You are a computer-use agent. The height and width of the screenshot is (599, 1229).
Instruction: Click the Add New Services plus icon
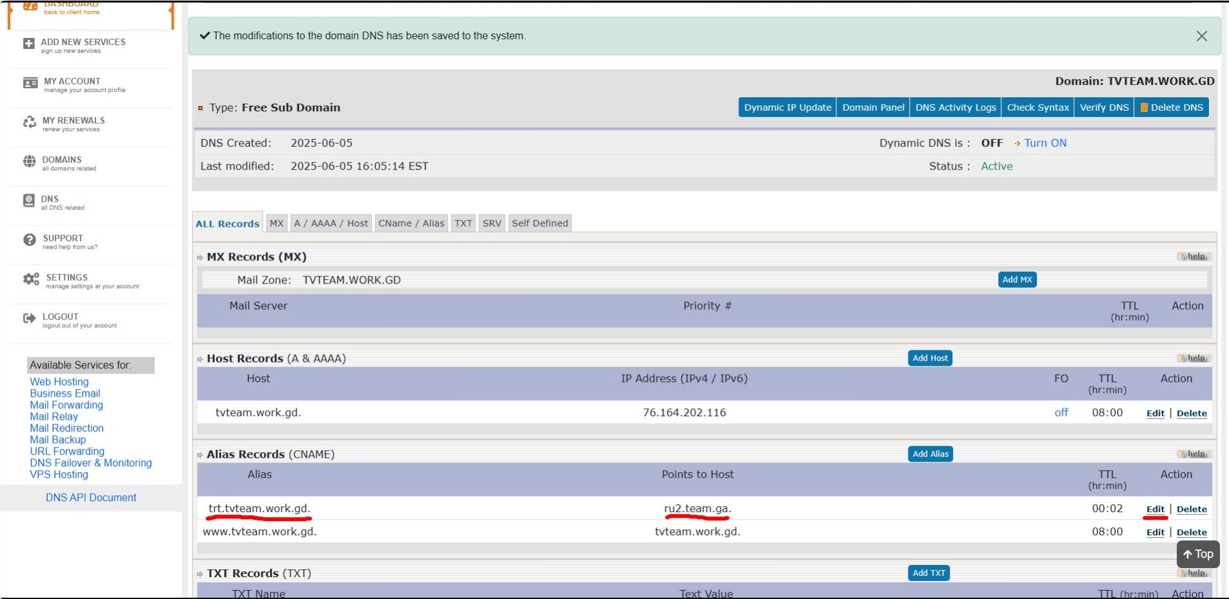coord(28,44)
